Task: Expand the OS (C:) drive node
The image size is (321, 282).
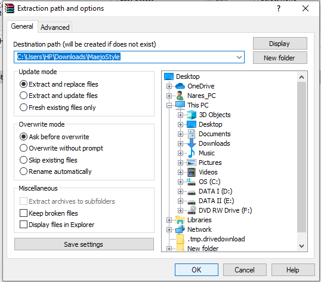Action: click(x=180, y=182)
